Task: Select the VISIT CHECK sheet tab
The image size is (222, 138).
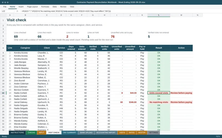Action: [54, 133]
